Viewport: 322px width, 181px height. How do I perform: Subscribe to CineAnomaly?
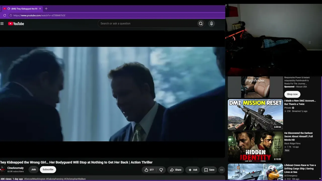point(48,170)
